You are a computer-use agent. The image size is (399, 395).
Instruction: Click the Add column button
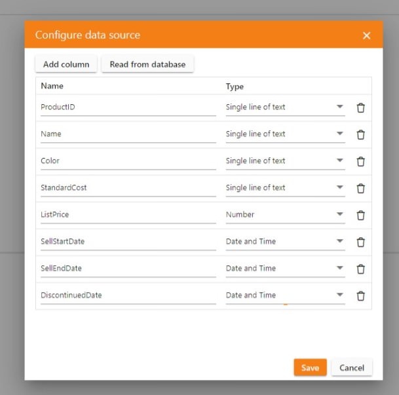[x=66, y=64]
